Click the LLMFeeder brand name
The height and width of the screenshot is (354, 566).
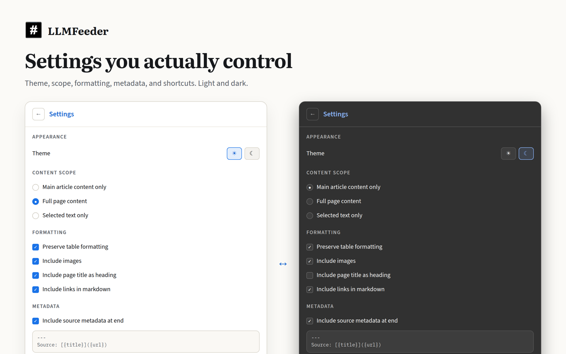78,31
